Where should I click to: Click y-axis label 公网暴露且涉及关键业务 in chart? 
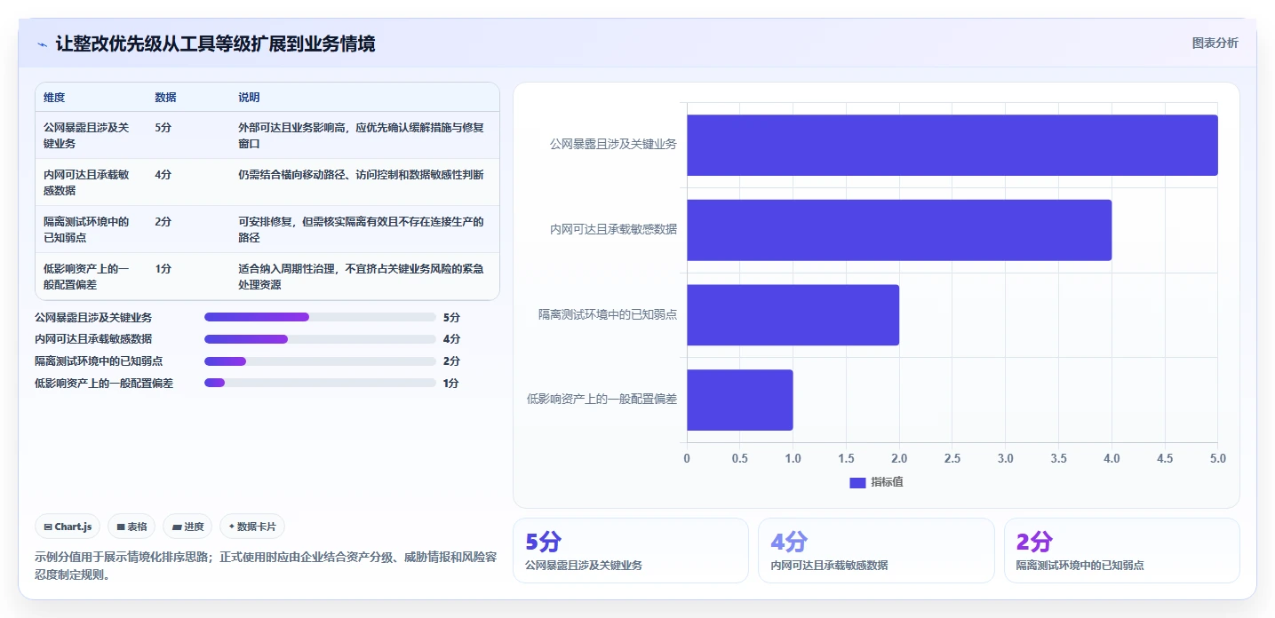pos(613,144)
